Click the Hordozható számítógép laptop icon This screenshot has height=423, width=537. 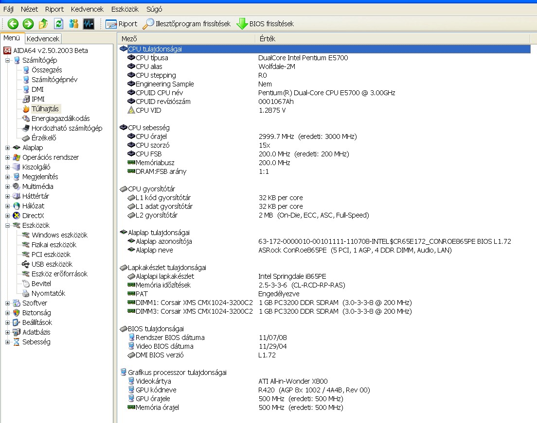[26, 128]
